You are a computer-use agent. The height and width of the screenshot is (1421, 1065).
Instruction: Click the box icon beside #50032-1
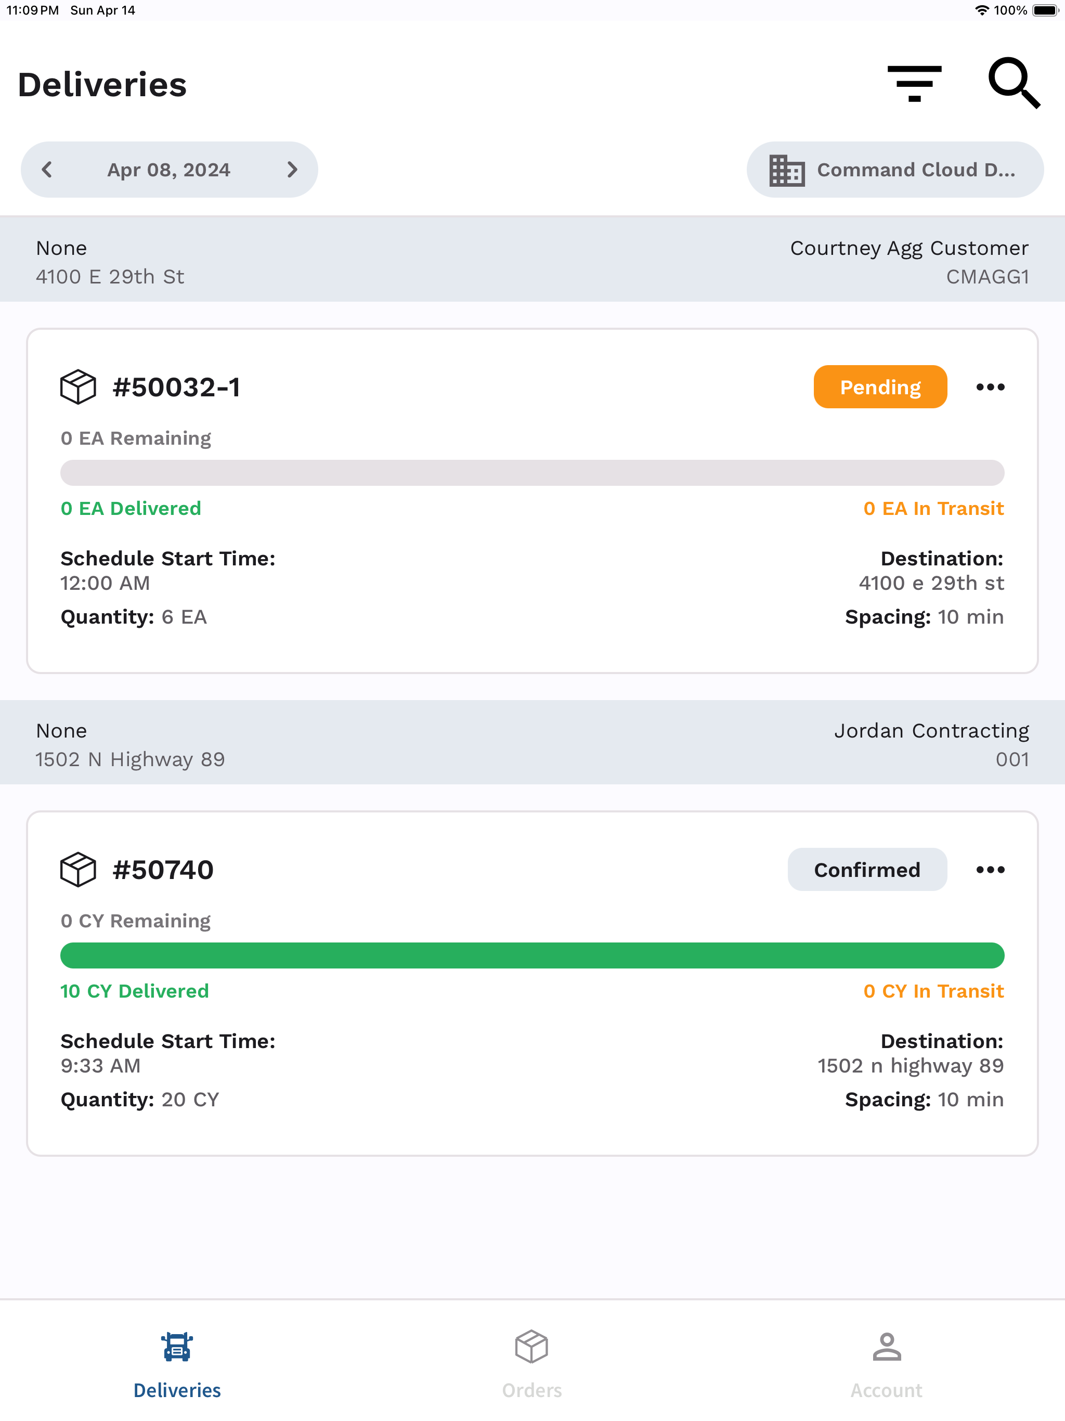pos(79,387)
